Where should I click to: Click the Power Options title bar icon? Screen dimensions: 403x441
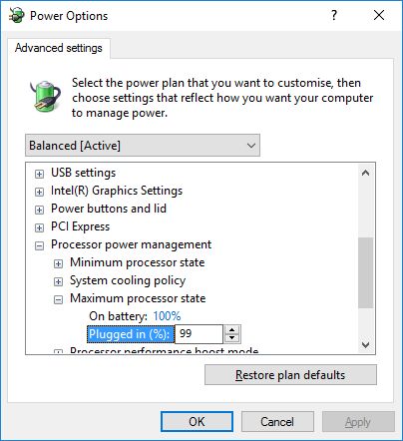tap(17, 15)
